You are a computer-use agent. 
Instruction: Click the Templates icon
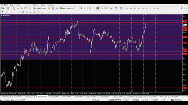point(121,8)
